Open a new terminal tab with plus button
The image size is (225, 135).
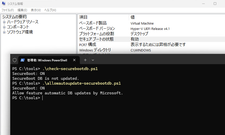(85, 60)
